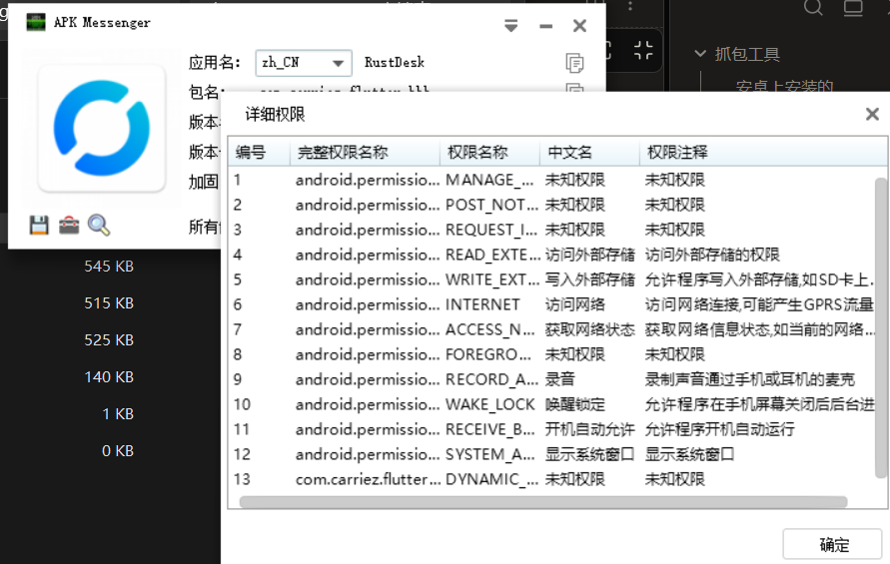Screen dimensions: 890x564
Task: Click 写入外部存储 Chinese name cell
Action: click(589, 280)
